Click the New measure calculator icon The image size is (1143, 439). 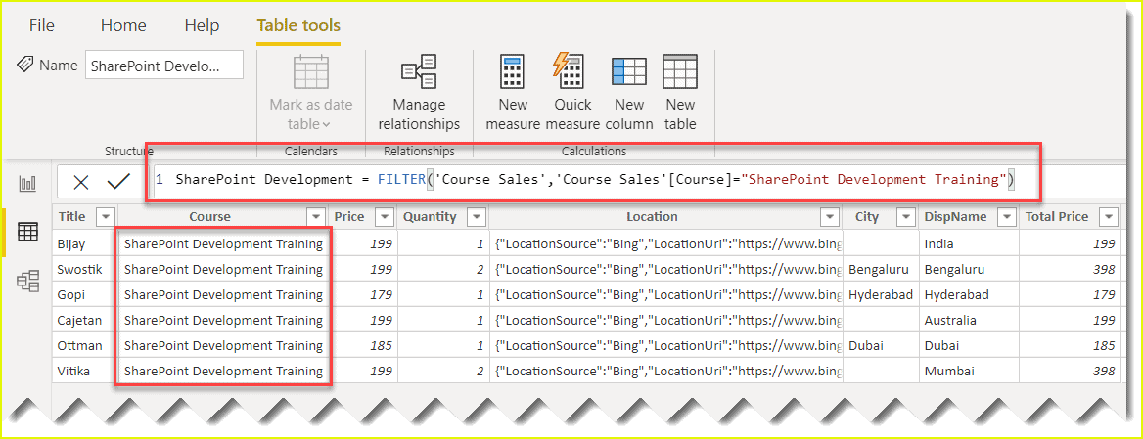pos(512,72)
